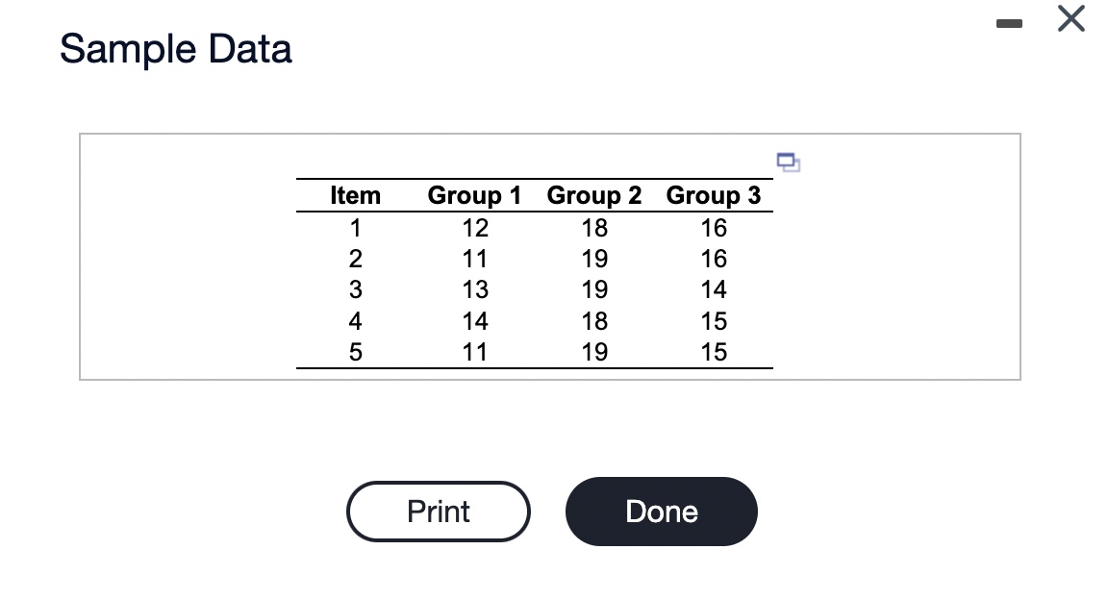The image size is (1108, 600).
Task: Click the Done button
Action: point(661,512)
